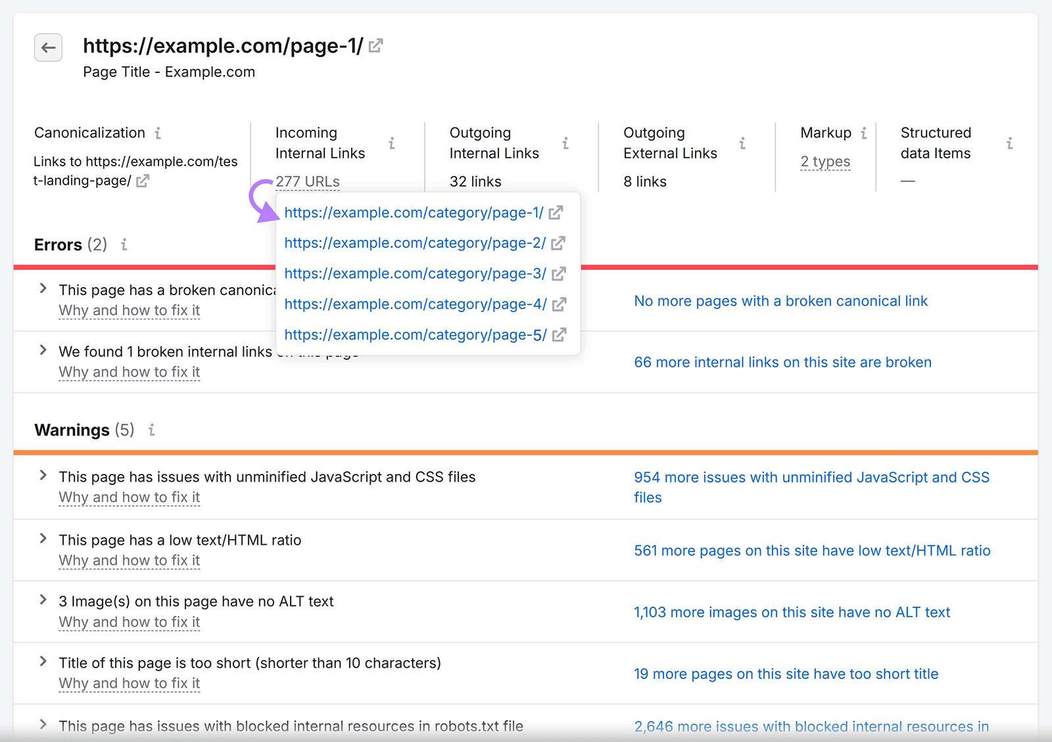Click the 2 types markup link
1052x742 pixels.
tap(825, 161)
